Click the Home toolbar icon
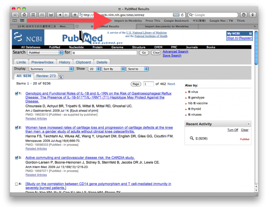Image resolution: width=268 pixels, height=210 pixels. [x=24, y=15]
